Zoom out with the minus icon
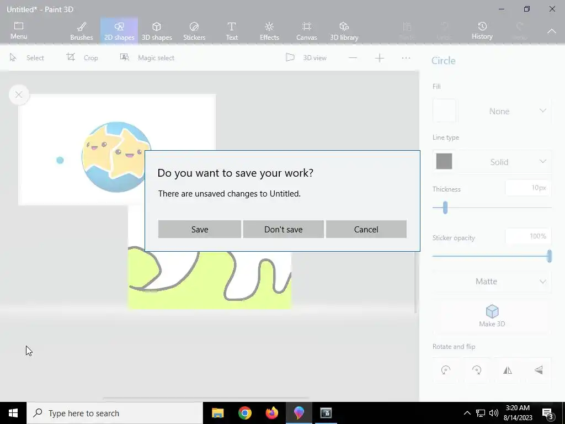The height and width of the screenshot is (424, 565). point(353,57)
